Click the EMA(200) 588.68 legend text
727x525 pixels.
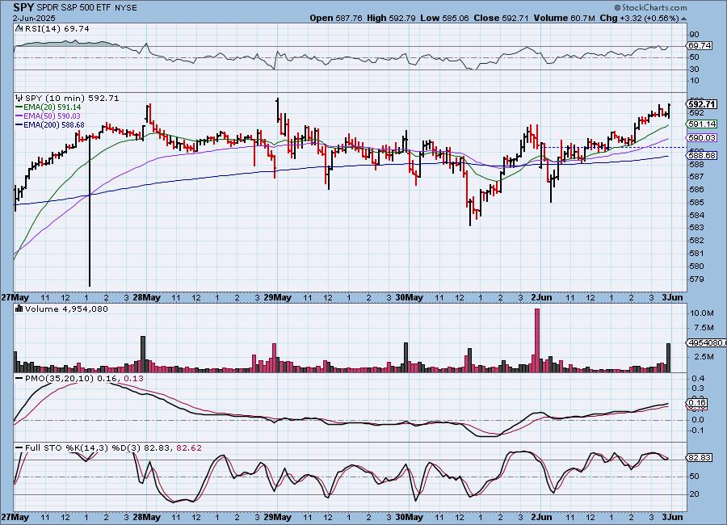click(54, 124)
